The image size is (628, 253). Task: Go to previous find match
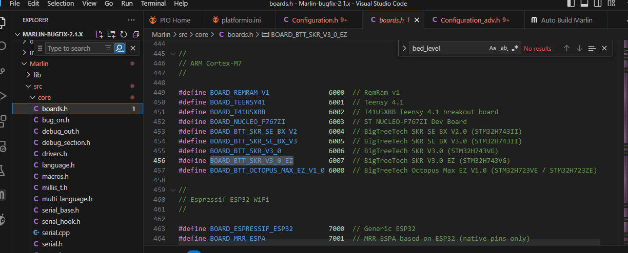click(566, 48)
